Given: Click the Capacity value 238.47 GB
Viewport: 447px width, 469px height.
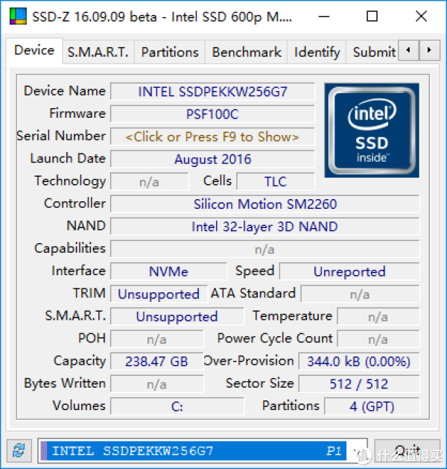Looking at the screenshot, I should 156,362.
